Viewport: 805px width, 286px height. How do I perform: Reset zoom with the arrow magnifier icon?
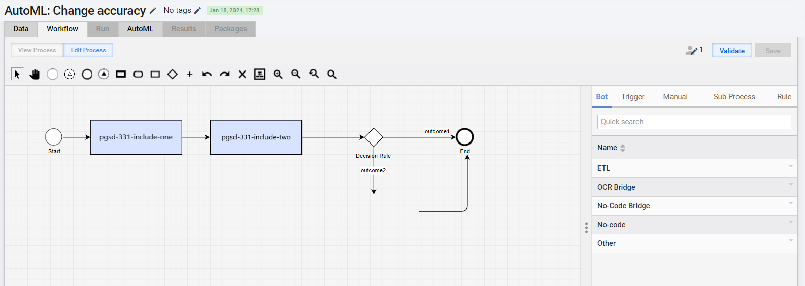(314, 74)
